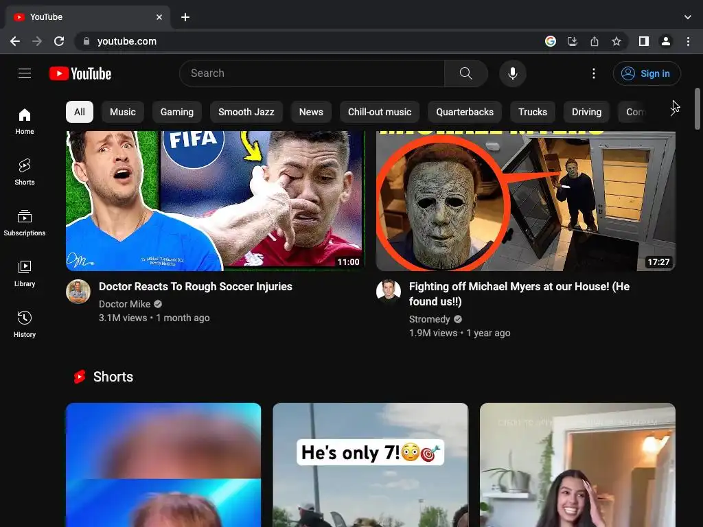The image size is (703, 527).
Task: Open Subscriptions in sidebar
Action: pyautogui.click(x=25, y=223)
